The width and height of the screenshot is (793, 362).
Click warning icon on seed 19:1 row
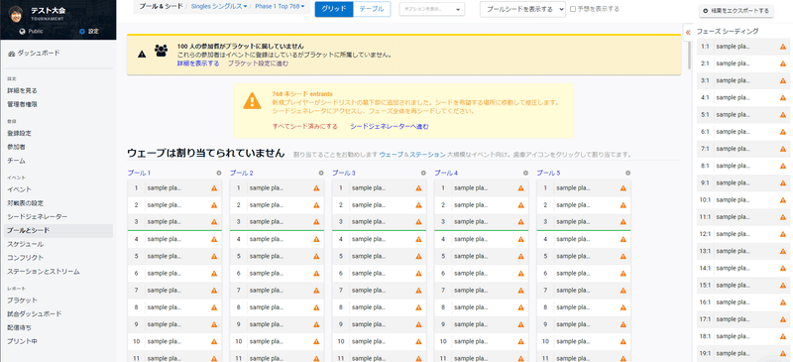(x=783, y=353)
